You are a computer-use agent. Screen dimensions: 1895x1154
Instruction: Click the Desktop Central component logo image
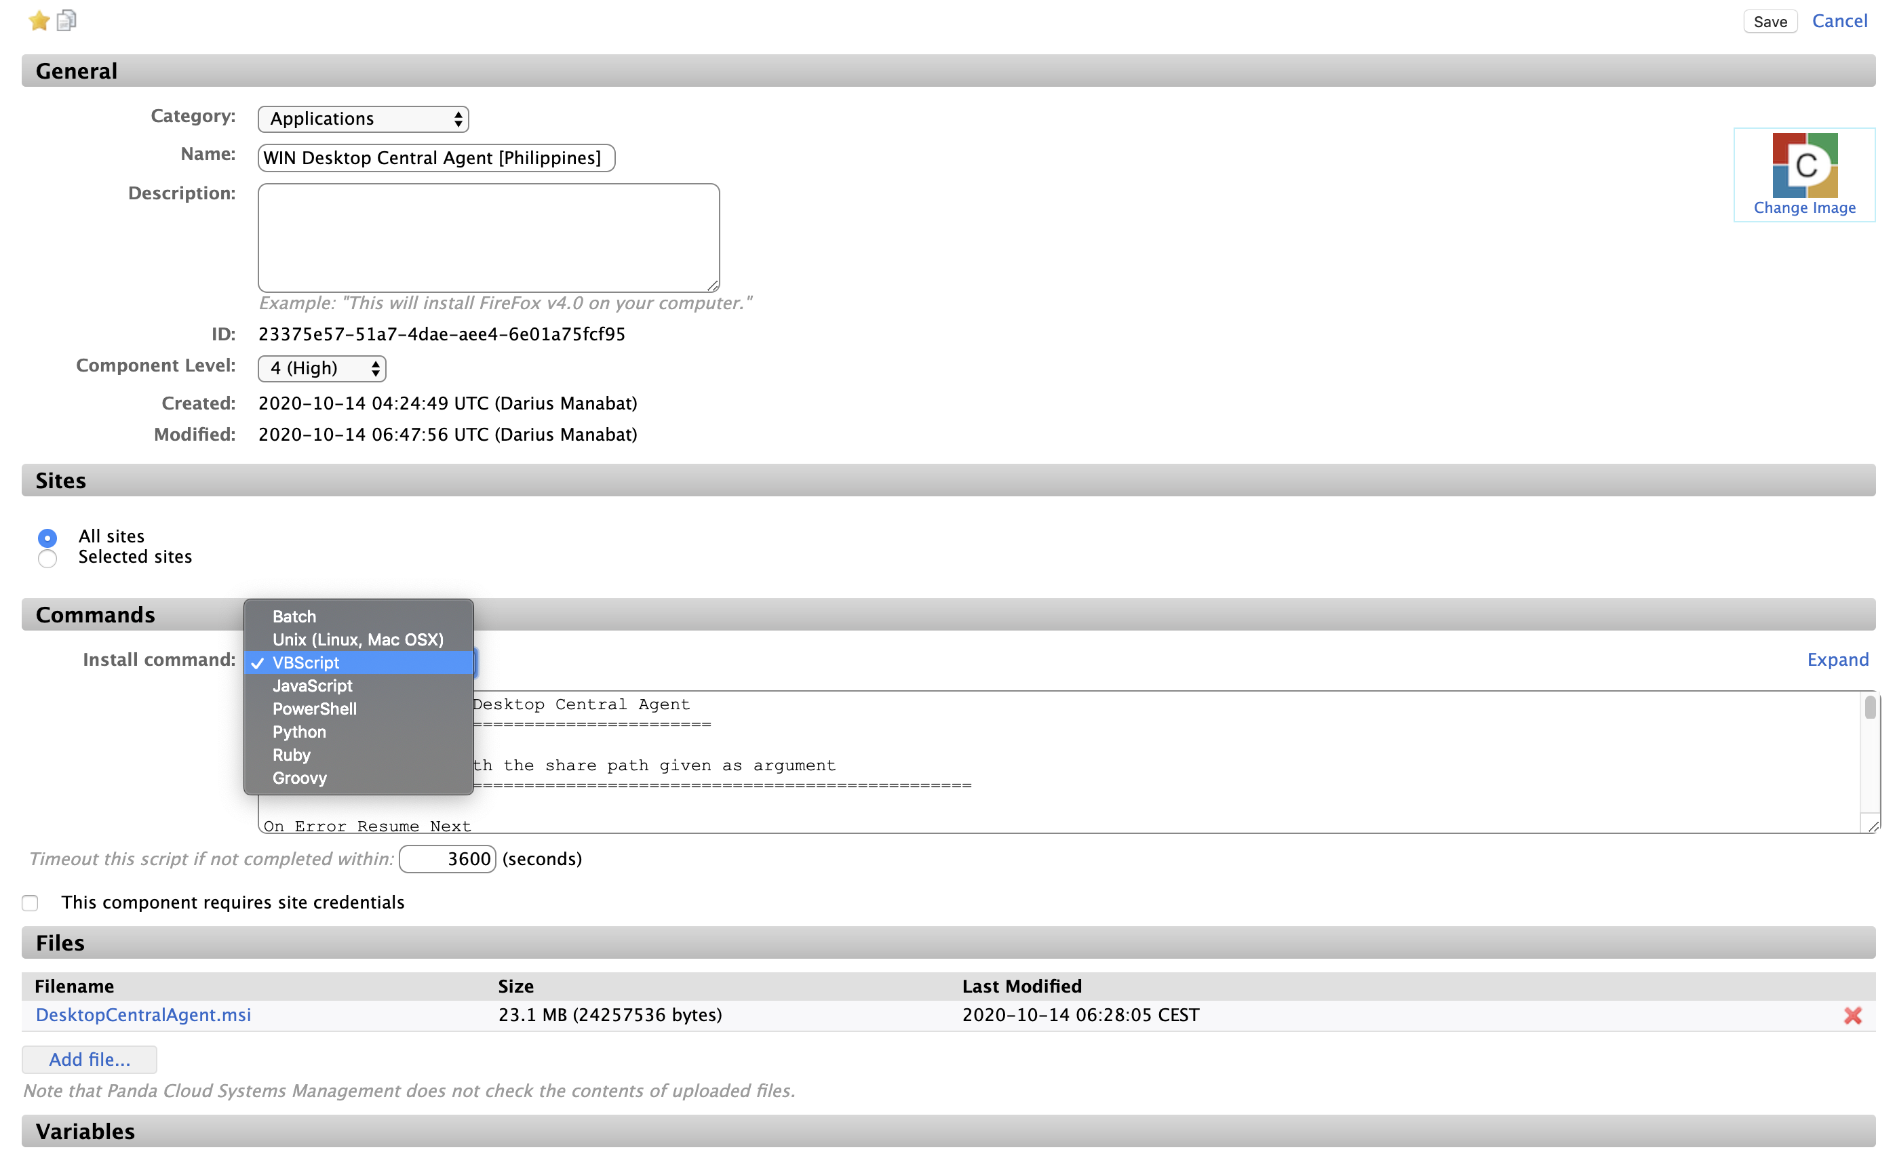pos(1804,165)
